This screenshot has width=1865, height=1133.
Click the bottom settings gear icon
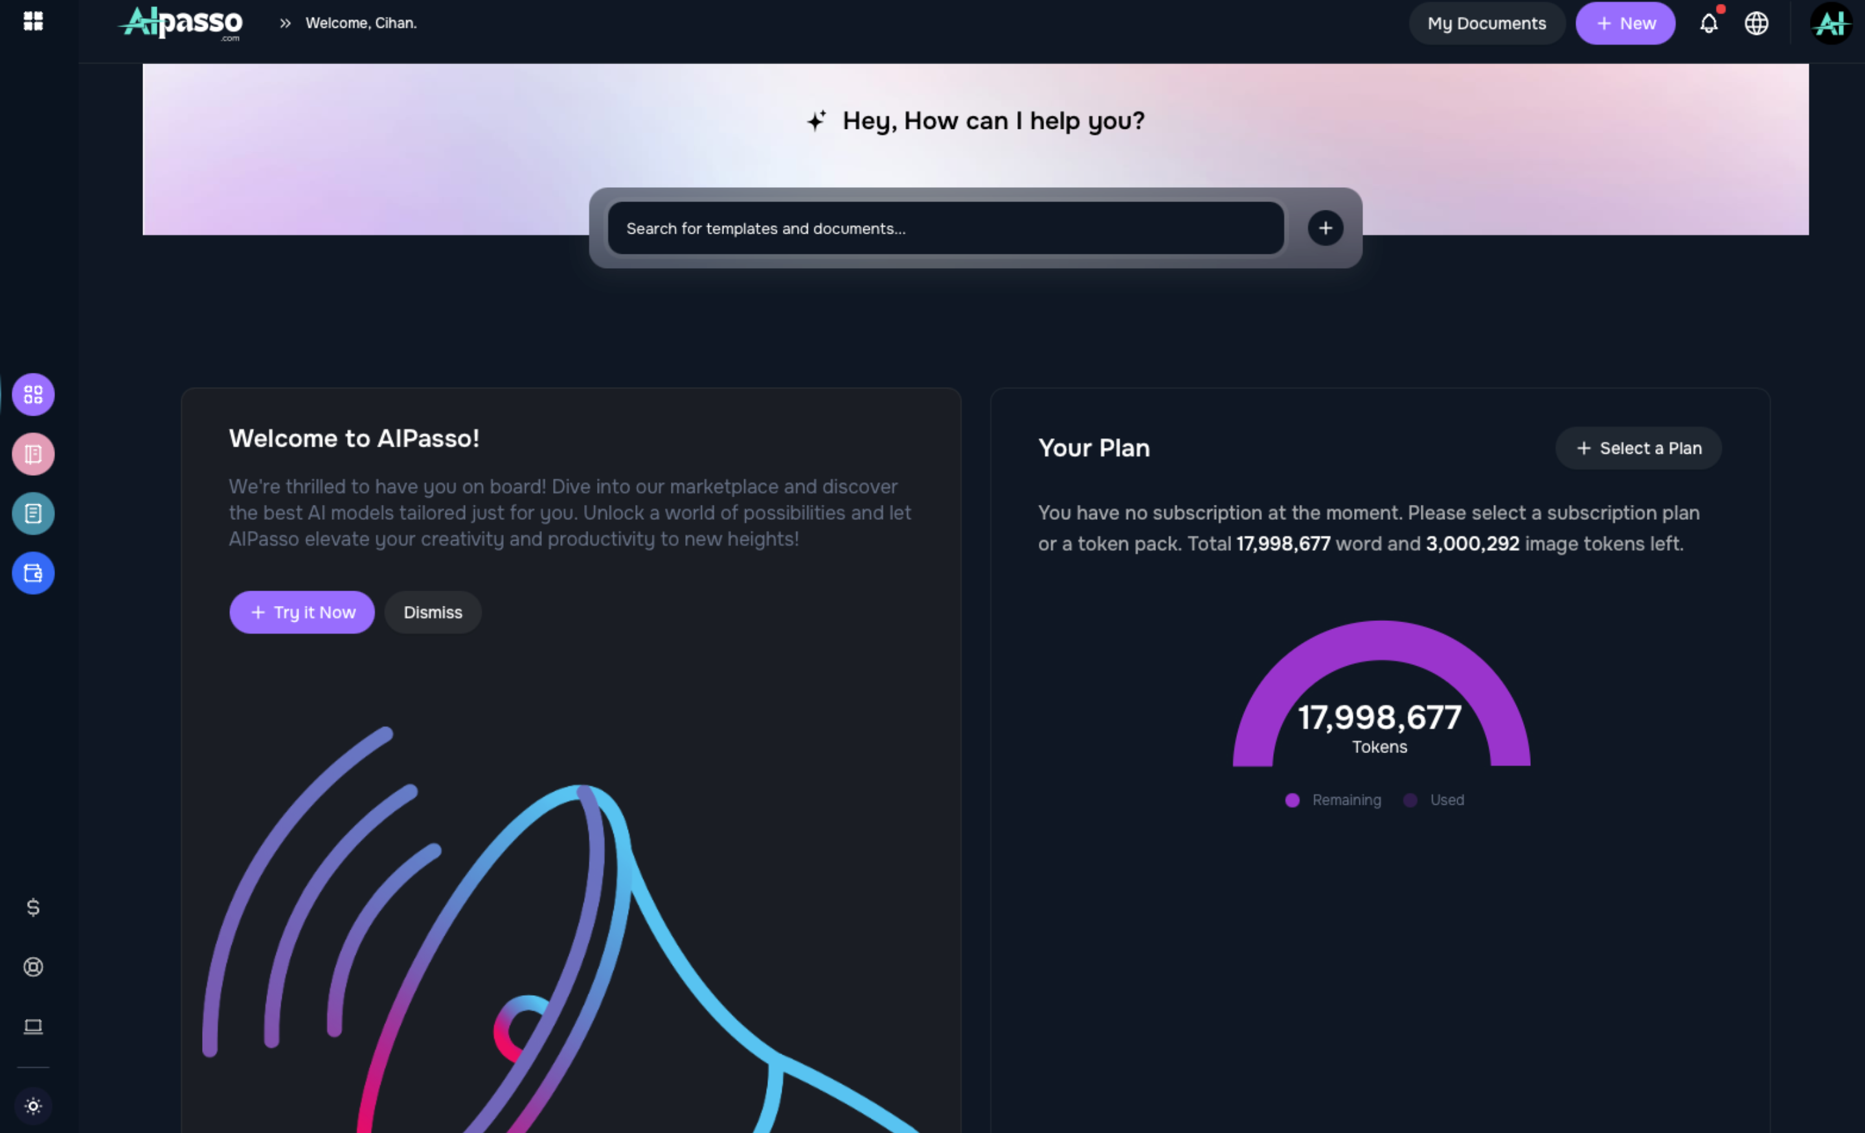[32, 1106]
